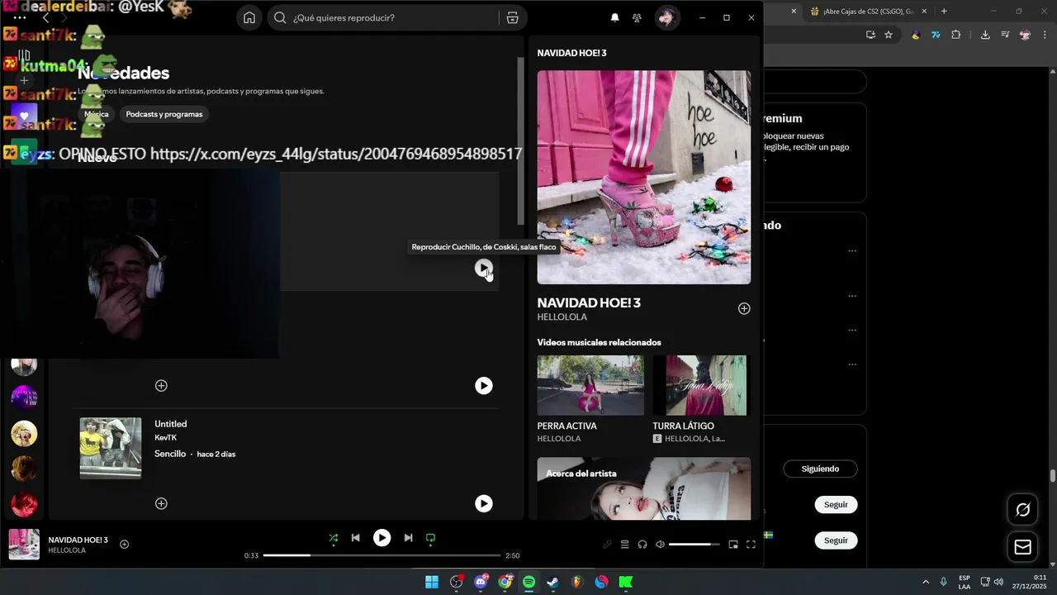Skip to the next track

coord(408,538)
